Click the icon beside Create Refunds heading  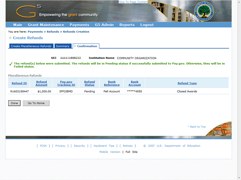(10, 38)
